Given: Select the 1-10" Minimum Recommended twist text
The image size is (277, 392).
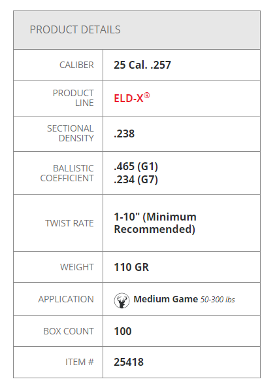Looking at the screenshot, I should [x=155, y=223].
